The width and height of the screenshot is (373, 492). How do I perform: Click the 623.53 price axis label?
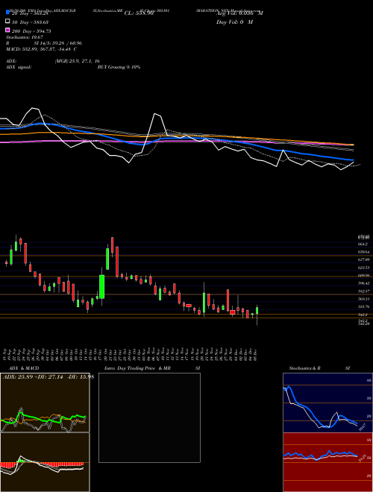[363, 268]
